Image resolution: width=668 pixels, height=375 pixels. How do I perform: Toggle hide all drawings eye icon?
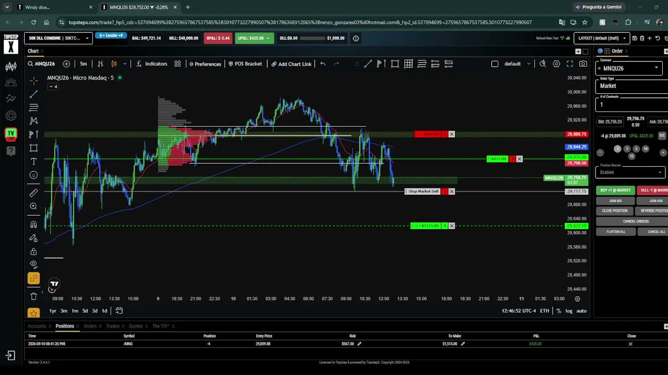33,265
